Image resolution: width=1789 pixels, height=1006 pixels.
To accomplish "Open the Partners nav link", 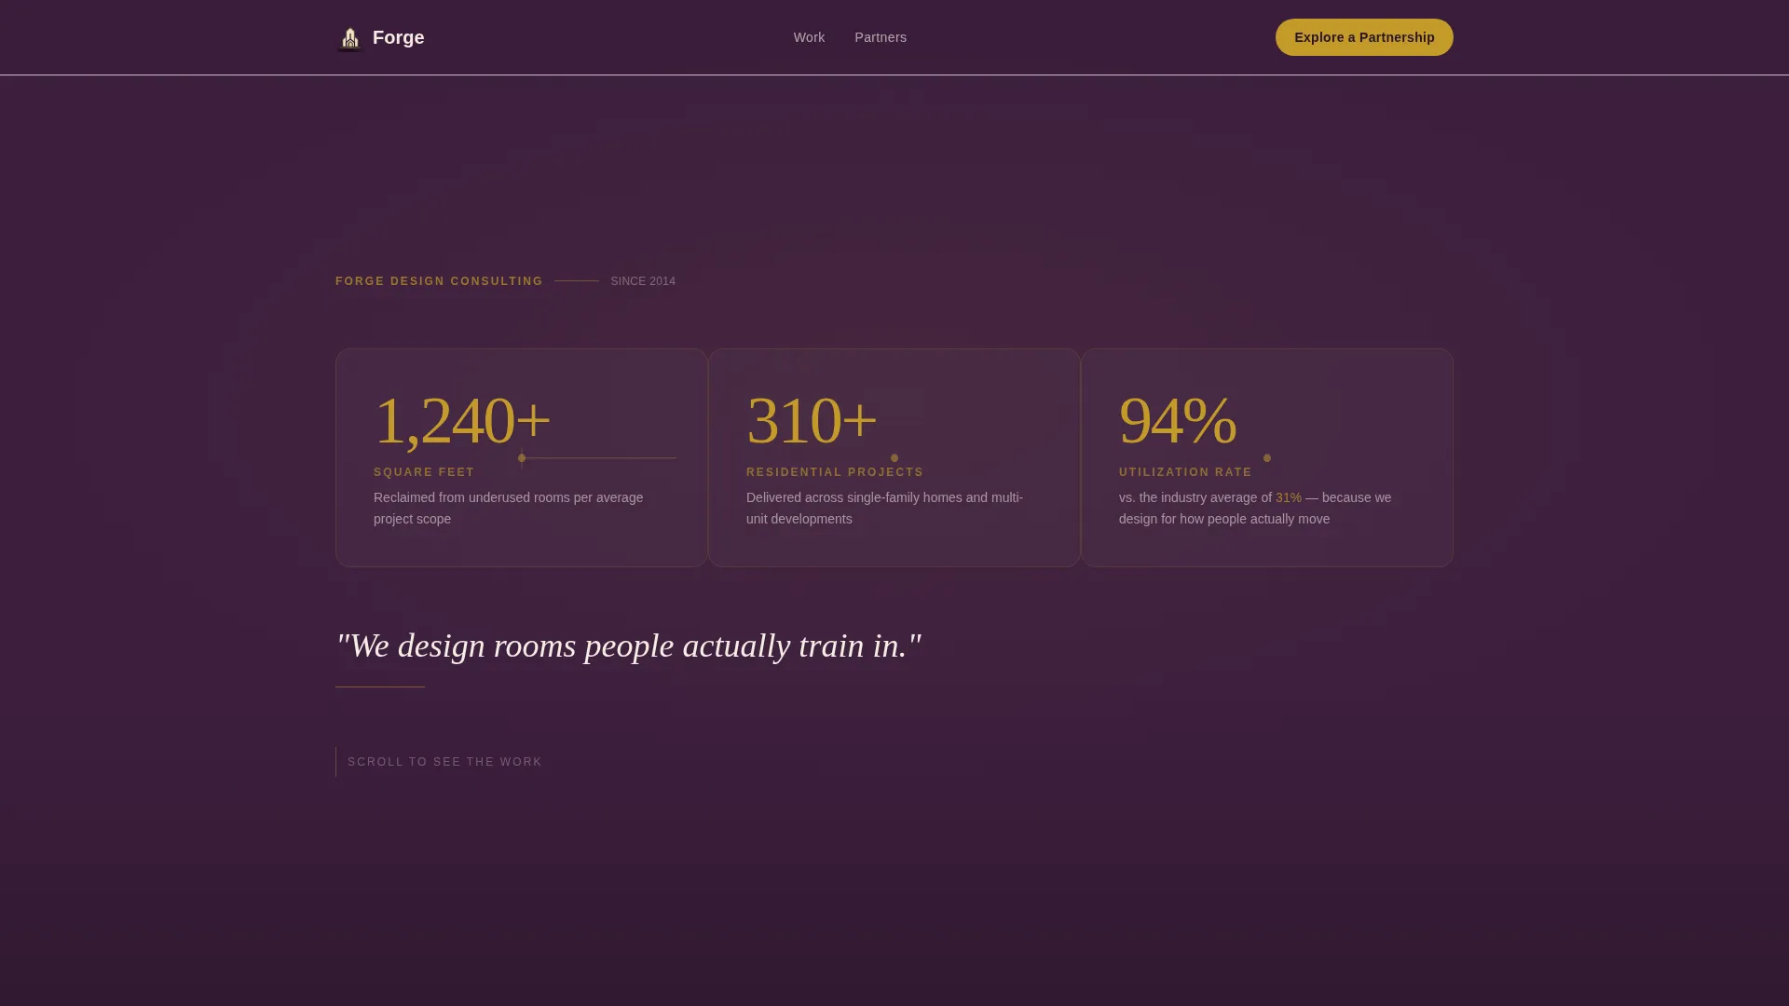I will [881, 37].
